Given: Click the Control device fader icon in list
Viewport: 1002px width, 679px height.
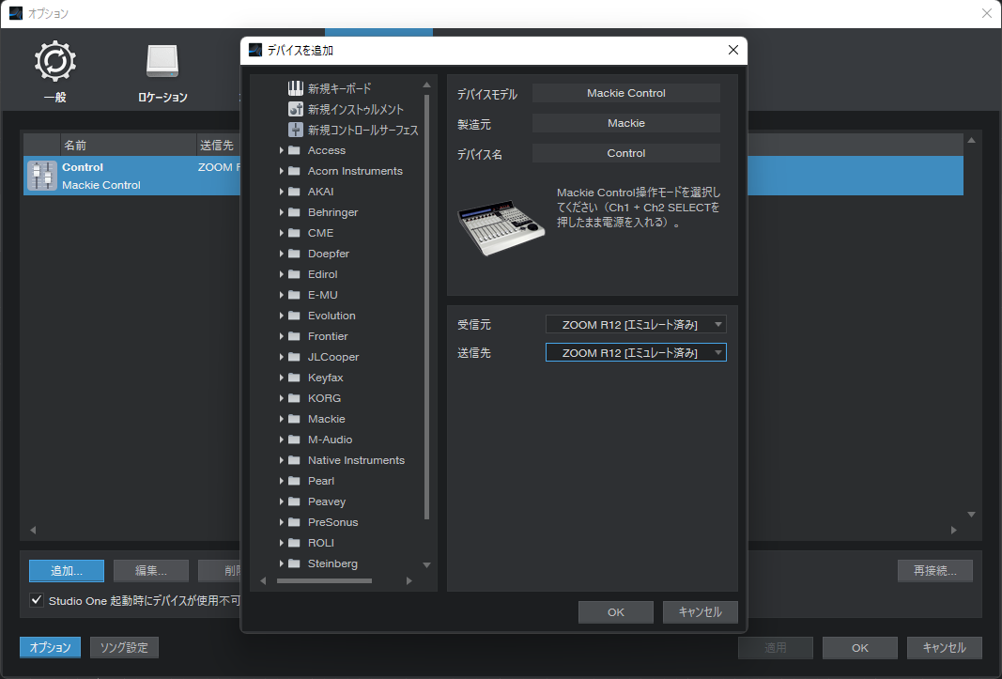Looking at the screenshot, I should pyautogui.click(x=42, y=176).
